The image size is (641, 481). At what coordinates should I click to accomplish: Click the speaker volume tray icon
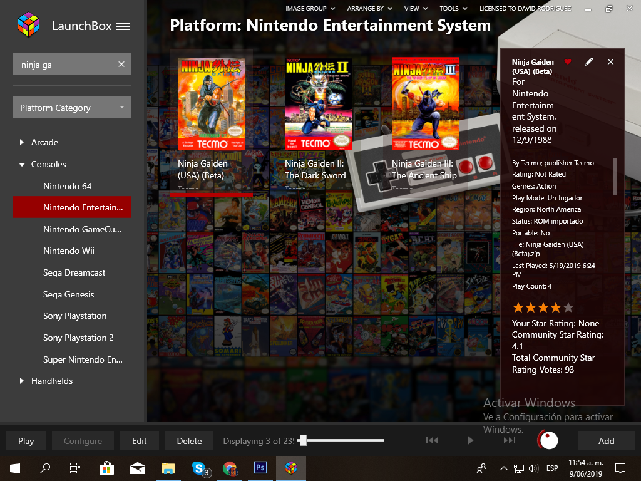click(x=533, y=468)
